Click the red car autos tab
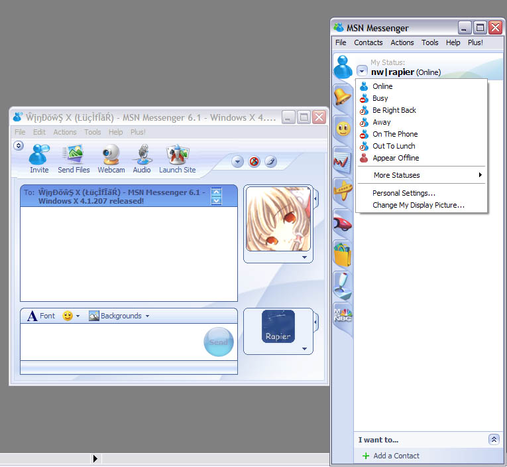The width and height of the screenshot is (507, 467). (x=343, y=224)
